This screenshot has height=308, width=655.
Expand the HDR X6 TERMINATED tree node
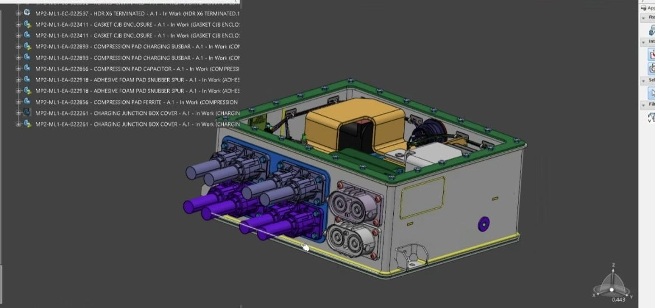18,13
